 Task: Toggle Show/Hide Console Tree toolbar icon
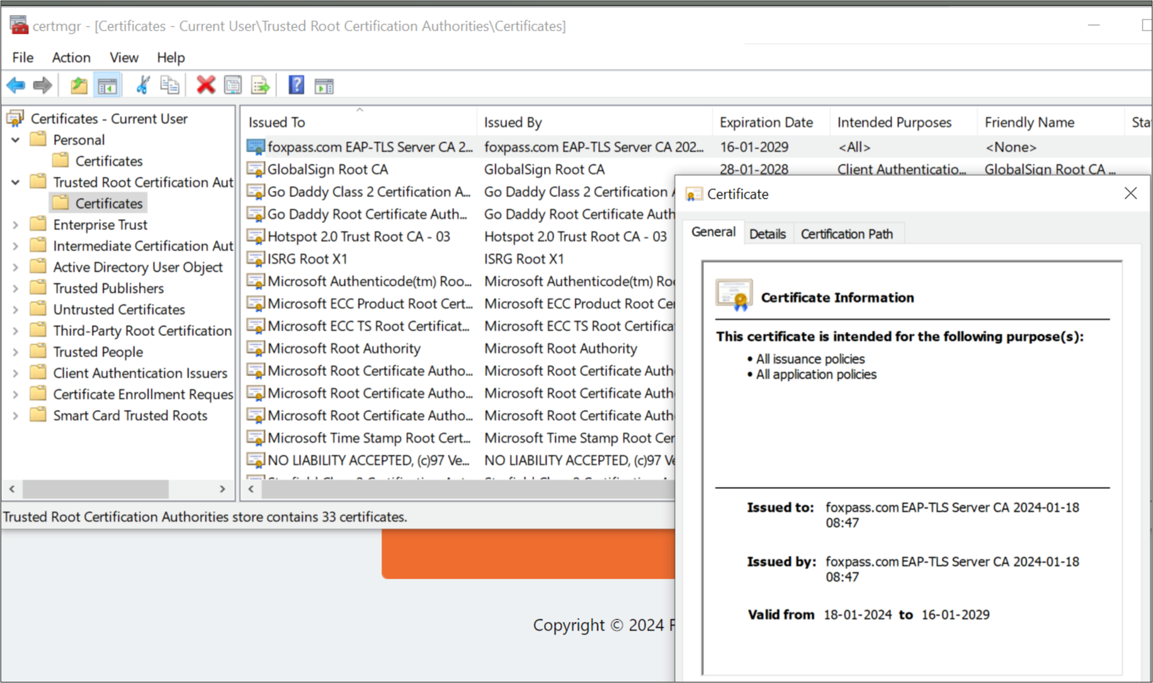(x=107, y=85)
